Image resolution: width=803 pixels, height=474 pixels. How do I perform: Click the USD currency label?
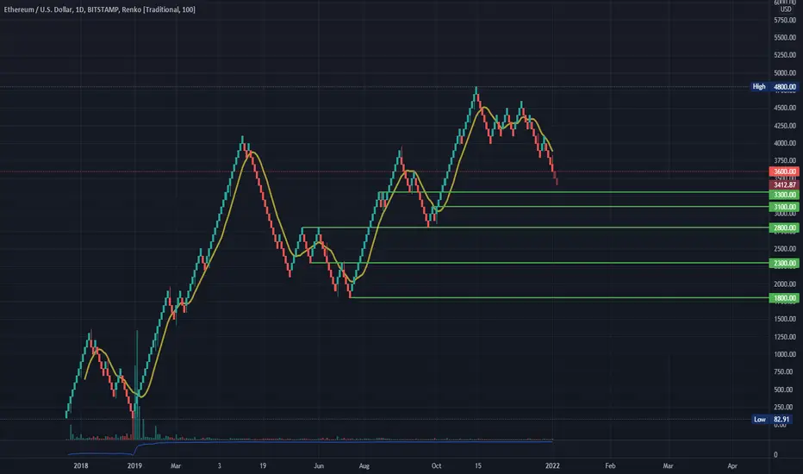(x=786, y=9)
